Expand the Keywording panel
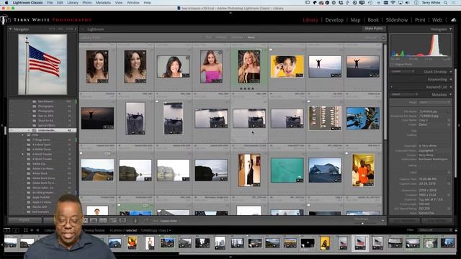The height and width of the screenshot is (259, 461). [450, 79]
